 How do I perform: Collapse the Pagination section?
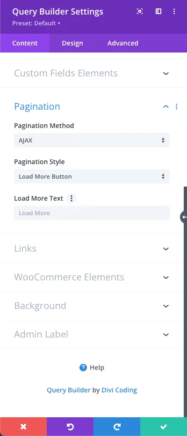[166, 106]
